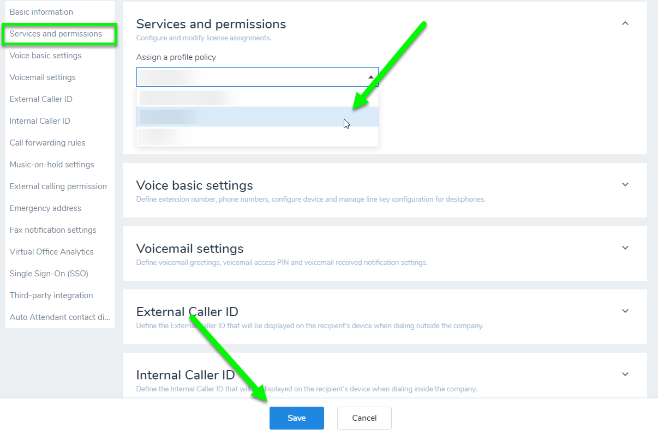
Task: Click the Voicemail settings section heading
Action: coord(190,249)
